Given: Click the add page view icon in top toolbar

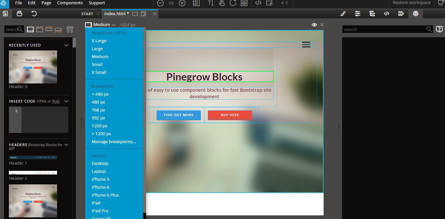Looking at the screenshot, I should (270, 3).
